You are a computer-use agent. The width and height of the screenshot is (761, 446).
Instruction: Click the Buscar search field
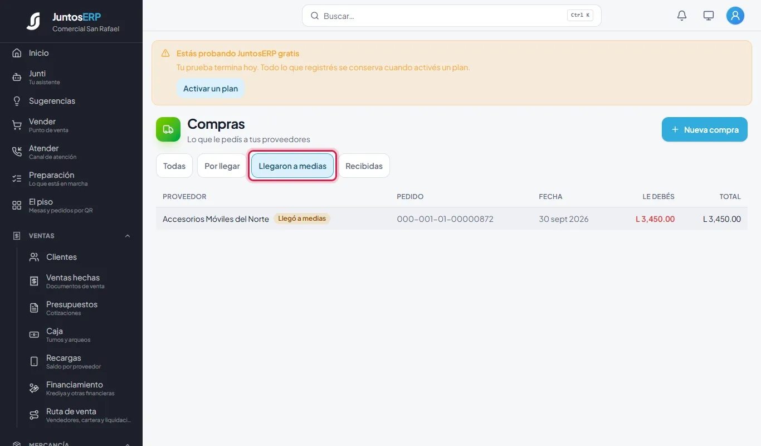[452, 16]
